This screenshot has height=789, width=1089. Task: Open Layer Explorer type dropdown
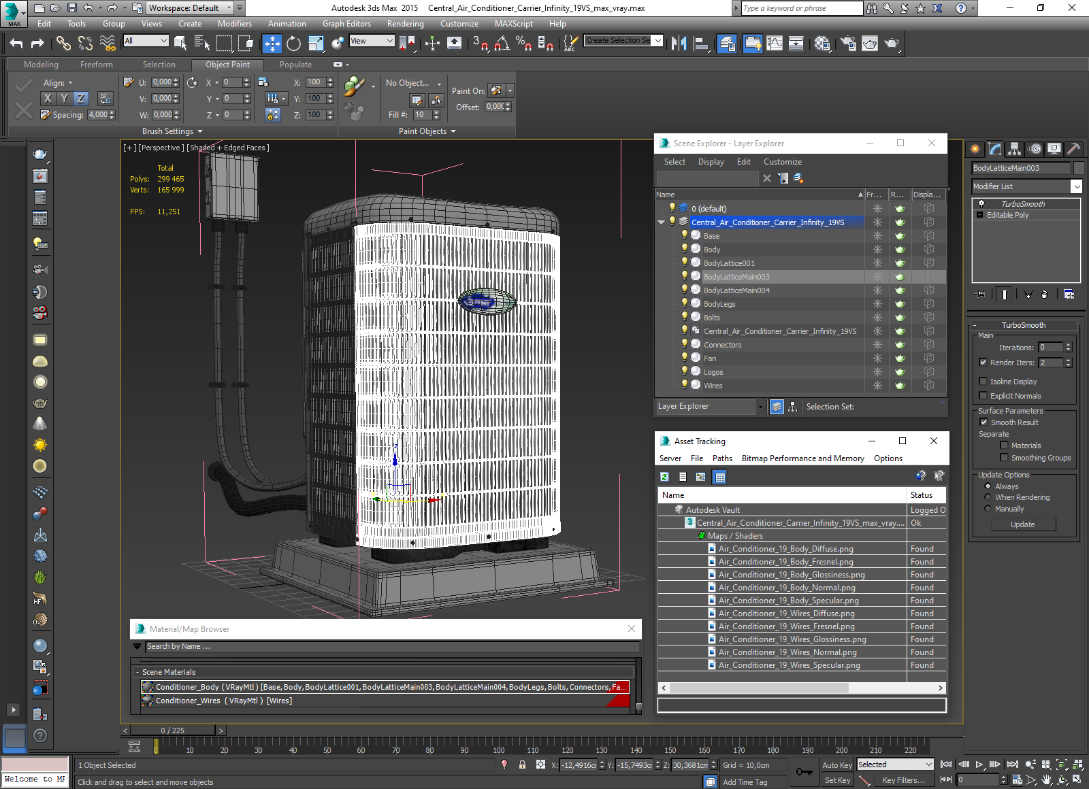tap(760, 407)
